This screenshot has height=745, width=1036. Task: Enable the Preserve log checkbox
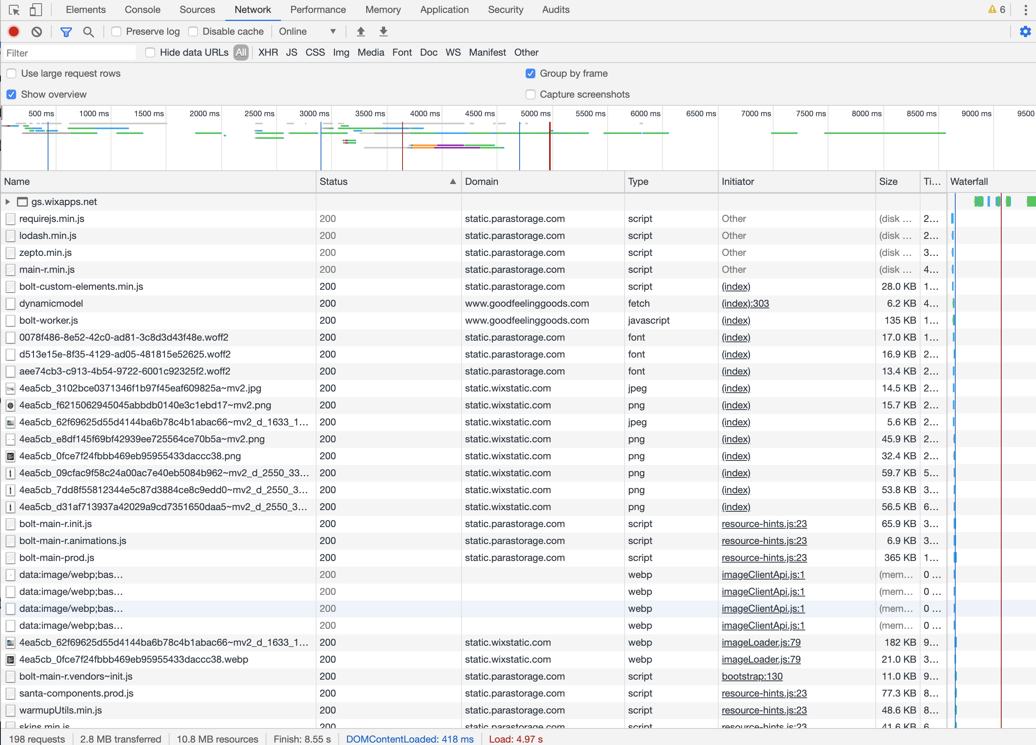pyautogui.click(x=117, y=31)
